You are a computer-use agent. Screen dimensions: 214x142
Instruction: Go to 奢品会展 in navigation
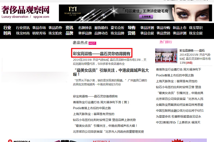click(147, 33)
